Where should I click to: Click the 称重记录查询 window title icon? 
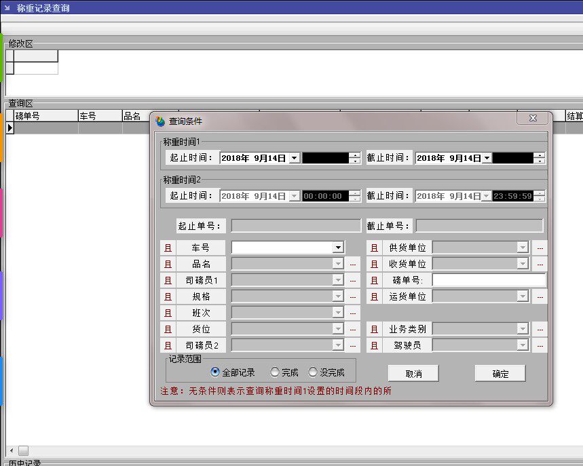click(7, 7)
